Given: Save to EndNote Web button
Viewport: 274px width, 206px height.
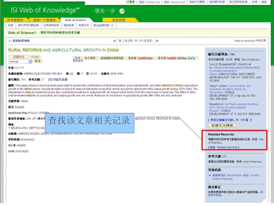Looking at the screenshot, I should (x=140, y=58).
